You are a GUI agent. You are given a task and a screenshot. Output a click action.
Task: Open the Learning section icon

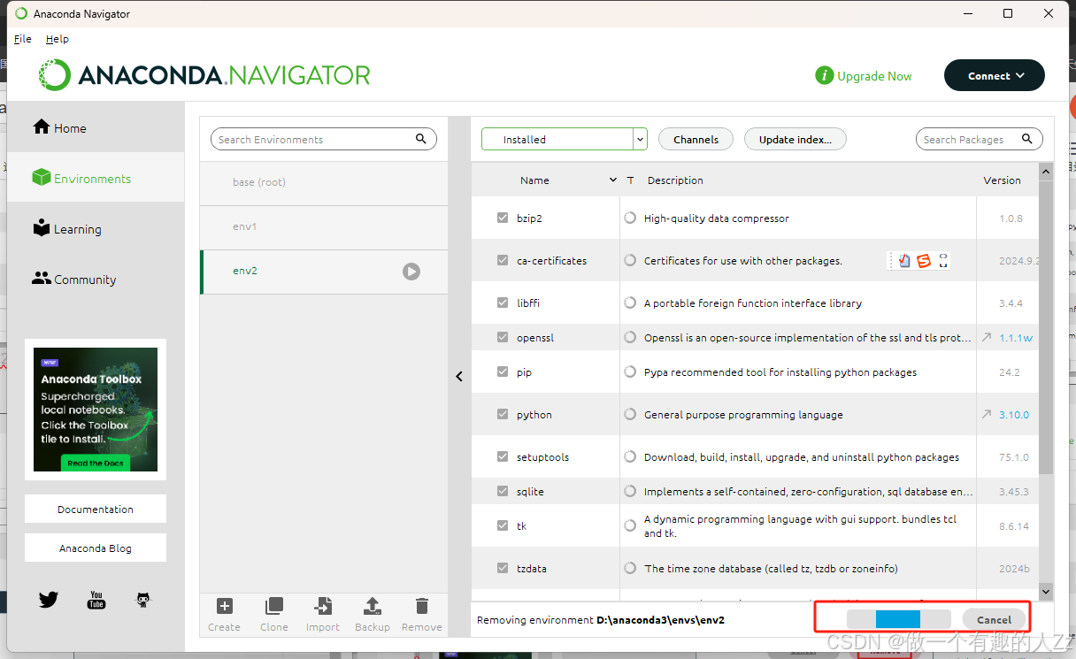(x=42, y=228)
